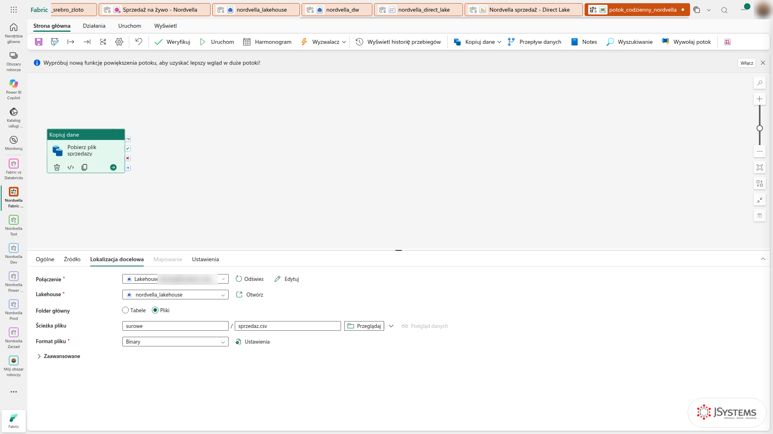The width and height of the screenshot is (773, 434).
Task: Open the Lakehouse nordvella_lakehouse dropdown
Action: (175, 295)
